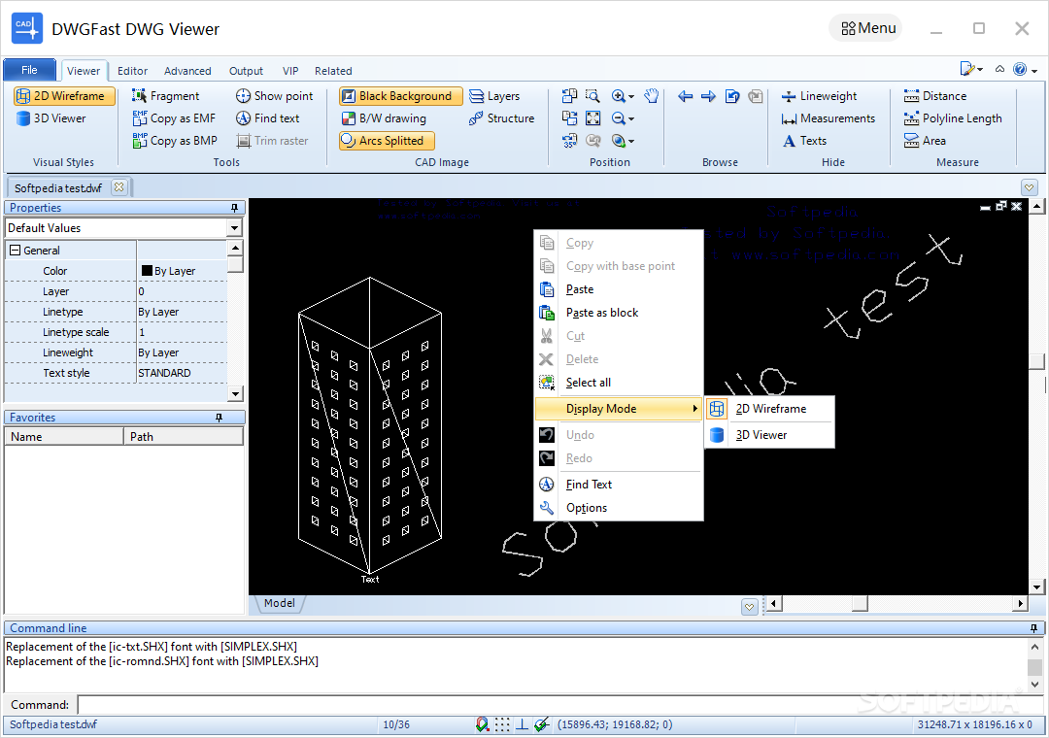Toggle 2D Wireframe visual style in ribbon
1049x738 pixels.
[64, 96]
